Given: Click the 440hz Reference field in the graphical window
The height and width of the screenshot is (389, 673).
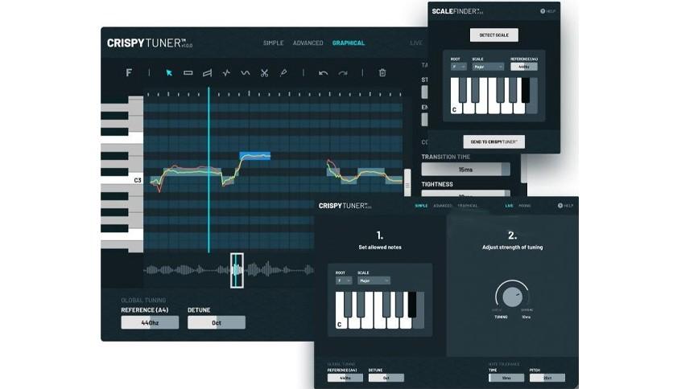Looking at the screenshot, I should tap(150, 322).
